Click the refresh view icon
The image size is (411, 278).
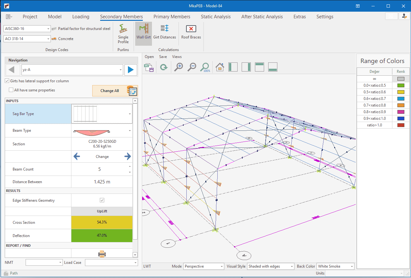(x=164, y=67)
